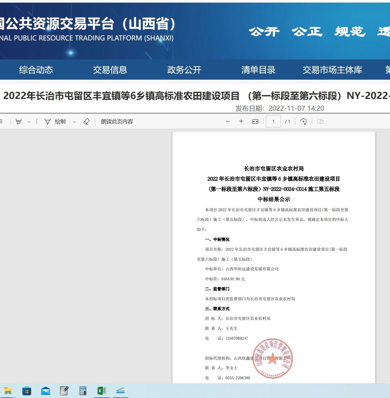390x398 pixels.
Task: Open the highlight color dropdown arrow
Action: [29, 122]
